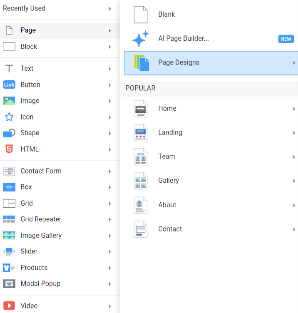Open the Landing page designs category
The height and width of the screenshot is (313, 298).
[x=170, y=132]
